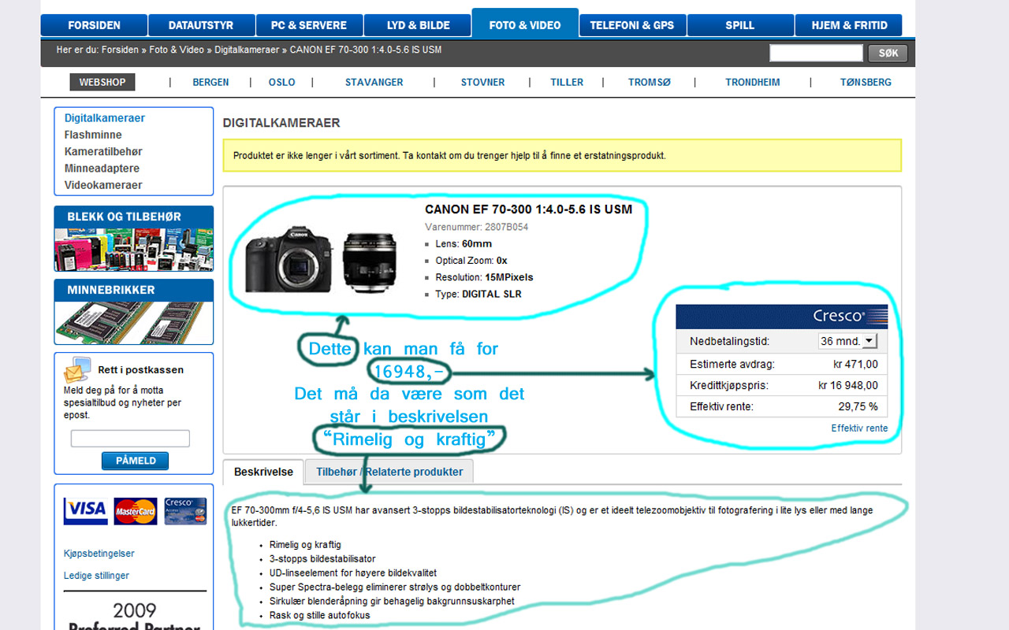
Task: Click the PÅMELD subscribe button
Action: pos(135,461)
